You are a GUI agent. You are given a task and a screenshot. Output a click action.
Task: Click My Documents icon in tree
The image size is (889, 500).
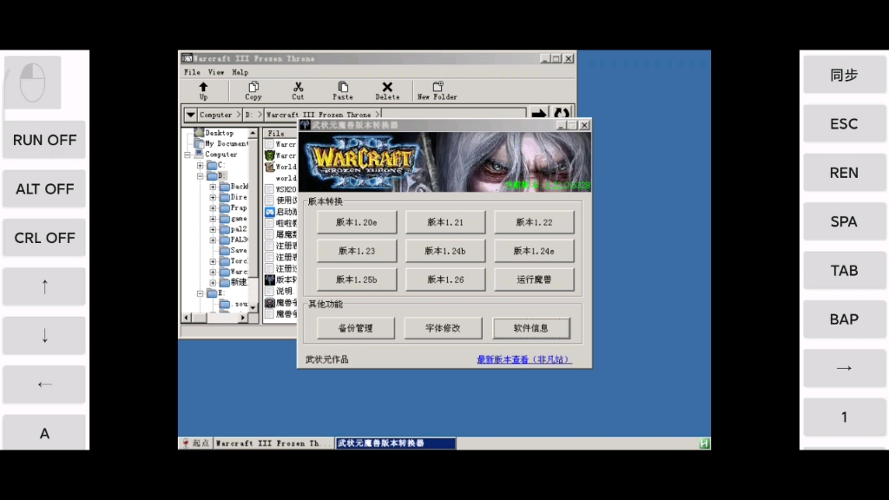[x=199, y=143]
